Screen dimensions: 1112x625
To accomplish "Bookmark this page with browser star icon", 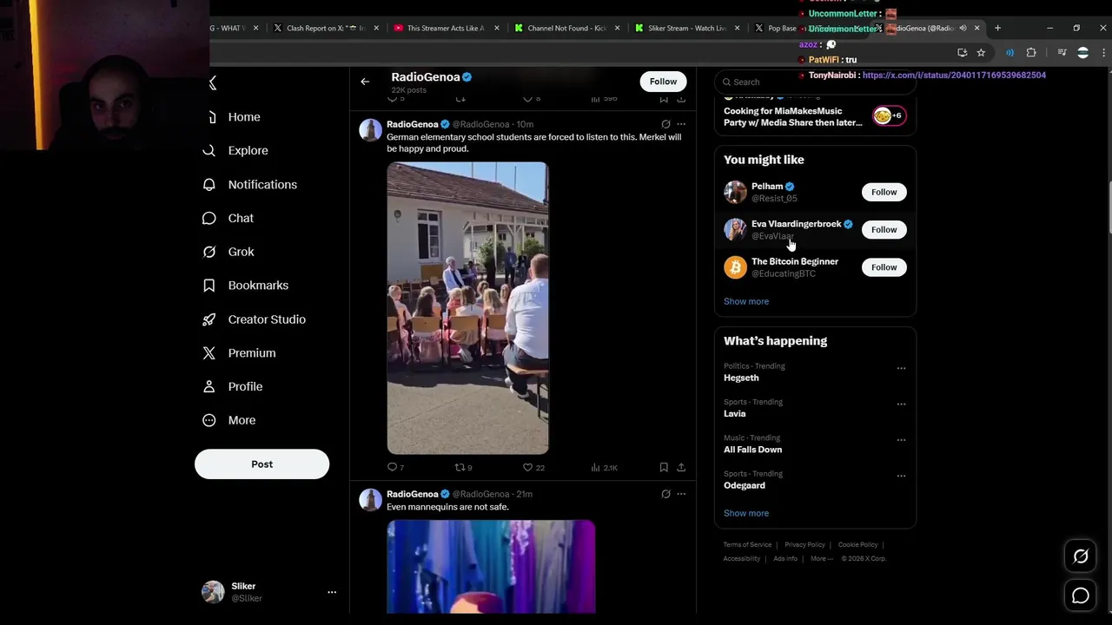I will (x=981, y=53).
